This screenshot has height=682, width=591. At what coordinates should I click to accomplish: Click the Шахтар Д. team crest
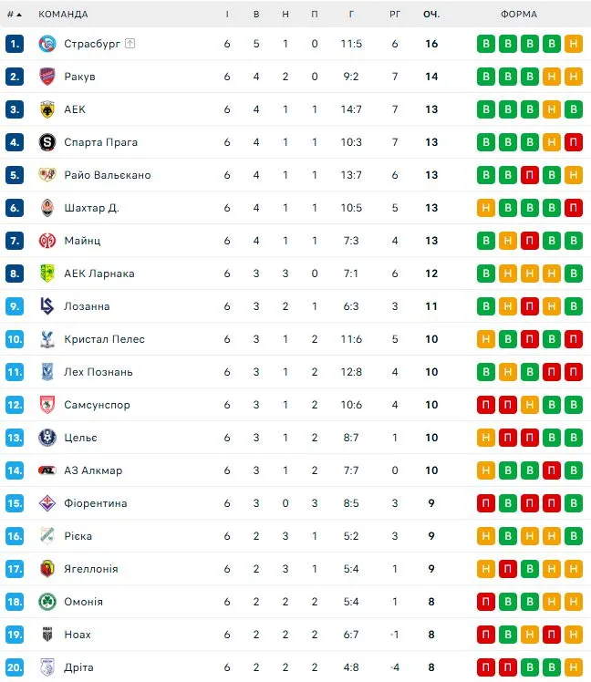(47, 208)
